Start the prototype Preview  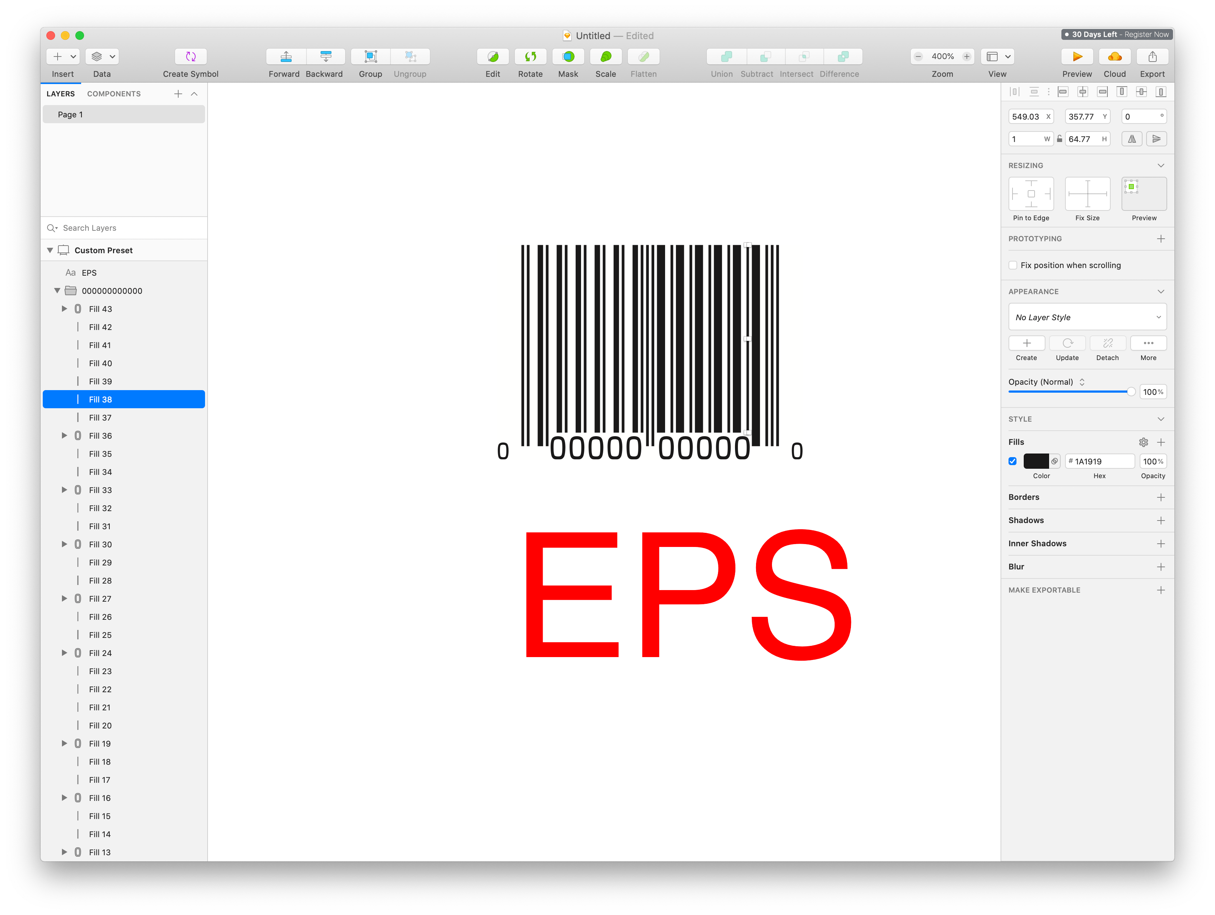(1077, 57)
